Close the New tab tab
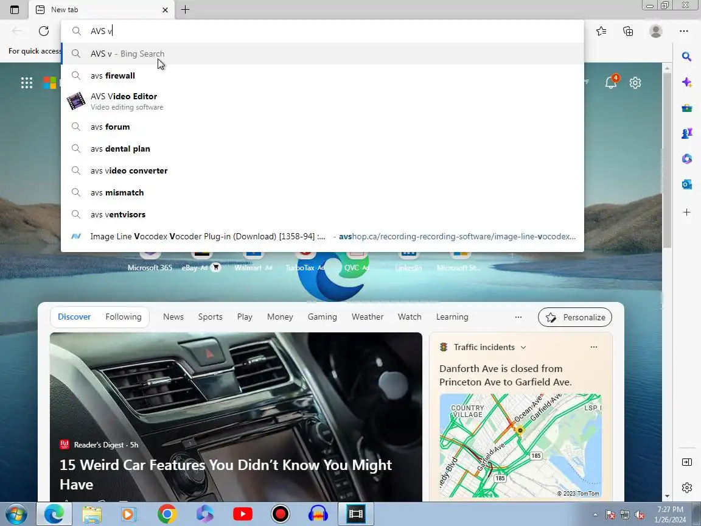Image resolution: width=701 pixels, height=526 pixels. click(165, 9)
